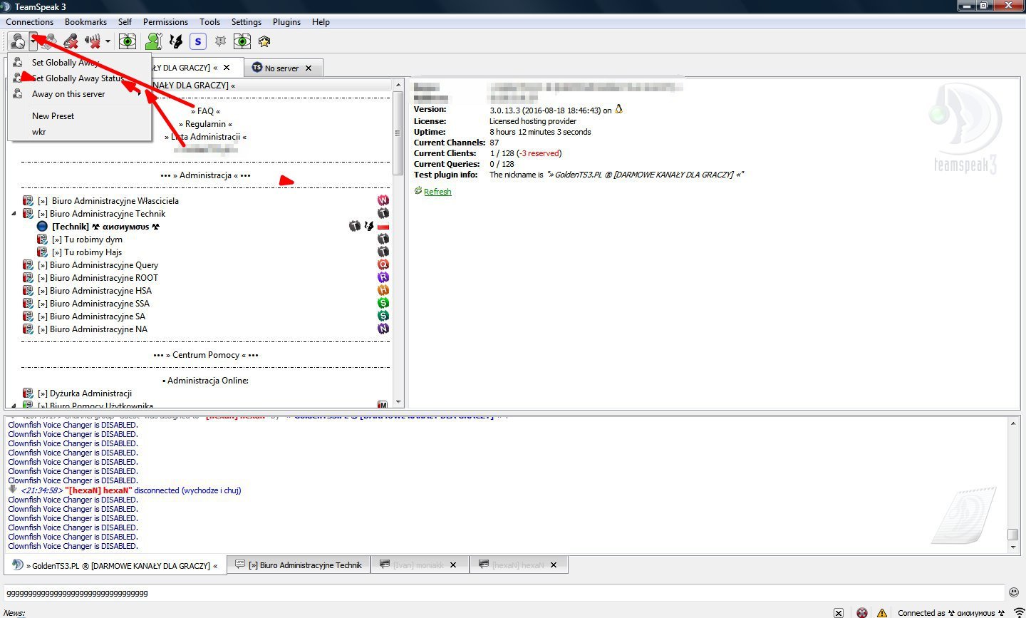Open dropdown arrow beside mute speakers icon
Viewport: 1026px width, 618px height.
coord(108,41)
